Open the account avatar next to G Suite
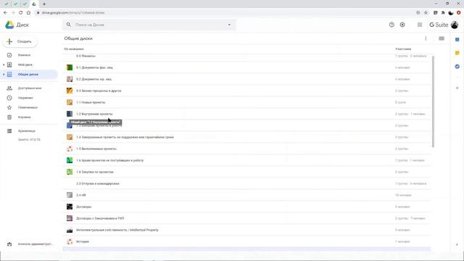Screen dimensions: 464x261 (455, 25)
